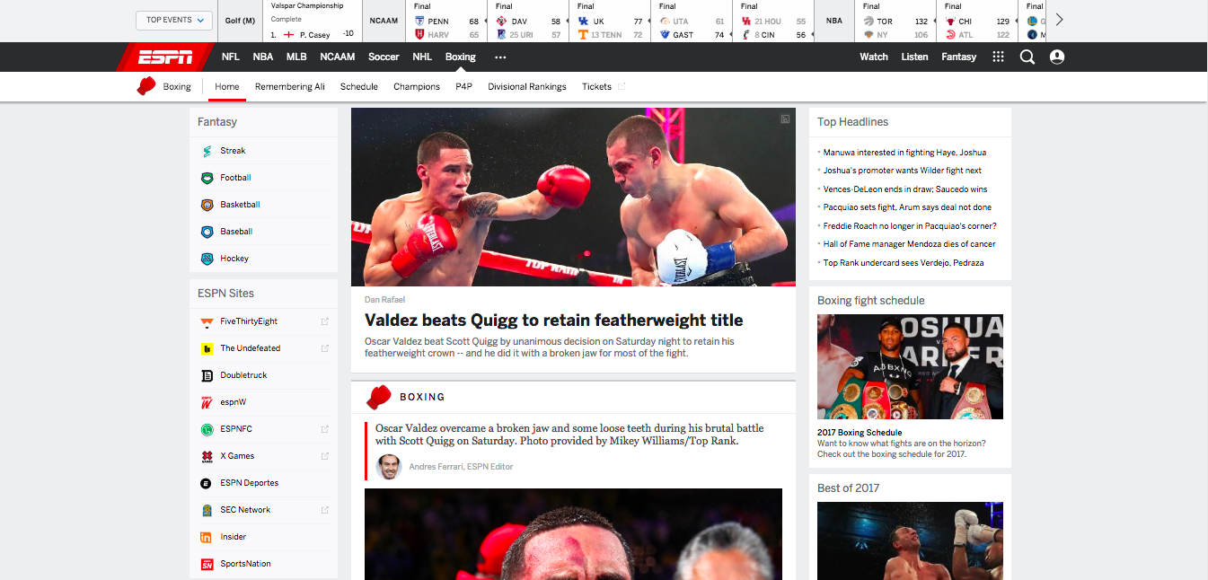
Task: Click the ESPNFC site icon
Action: (207, 429)
